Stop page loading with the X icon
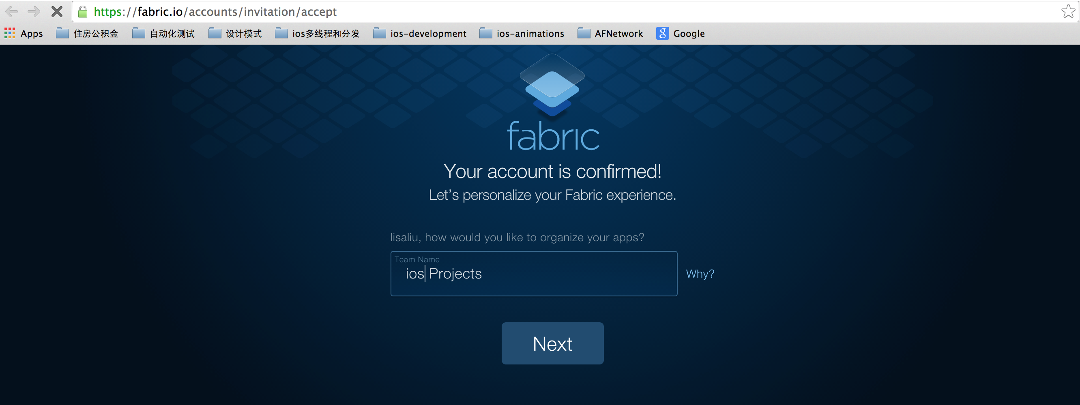The width and height of the screenshot is (1080, 405). [57, 11]
